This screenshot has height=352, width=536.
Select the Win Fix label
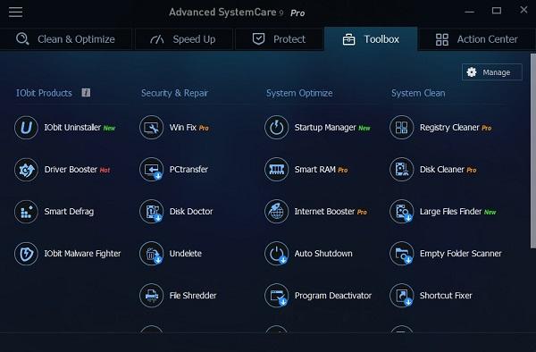183,128
